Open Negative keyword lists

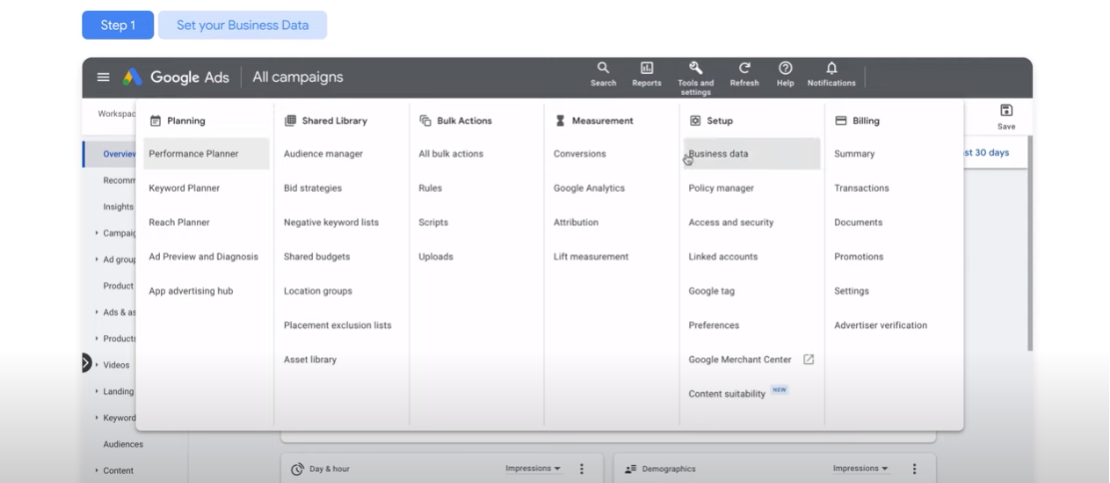click(332, 223)
